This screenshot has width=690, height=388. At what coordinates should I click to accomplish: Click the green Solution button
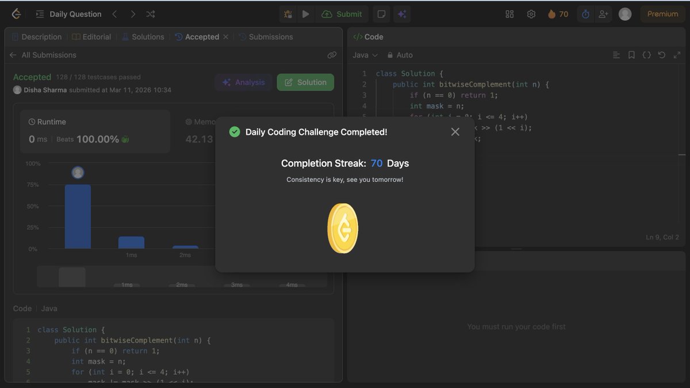tap(305, 82)
